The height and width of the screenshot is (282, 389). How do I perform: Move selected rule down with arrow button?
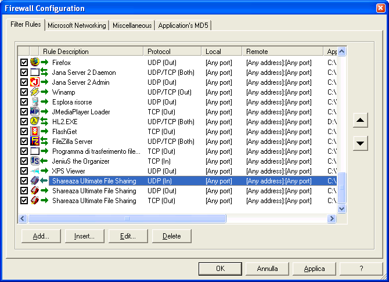[x=360, y=143]
